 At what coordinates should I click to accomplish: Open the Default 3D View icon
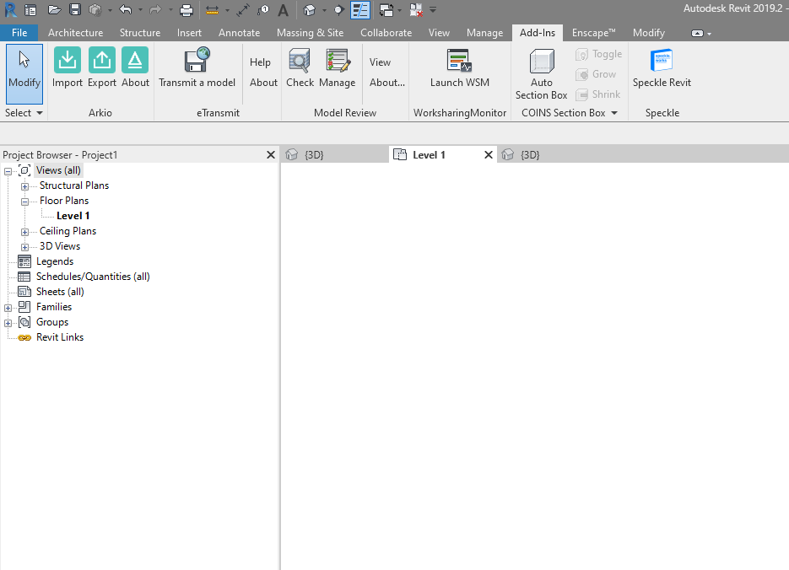point(310,9)
